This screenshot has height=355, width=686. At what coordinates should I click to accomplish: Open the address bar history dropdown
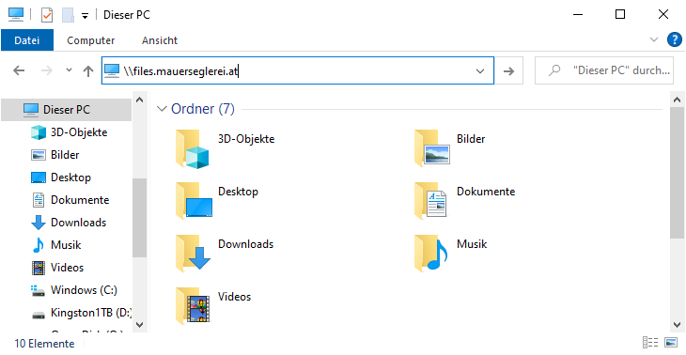480,70
